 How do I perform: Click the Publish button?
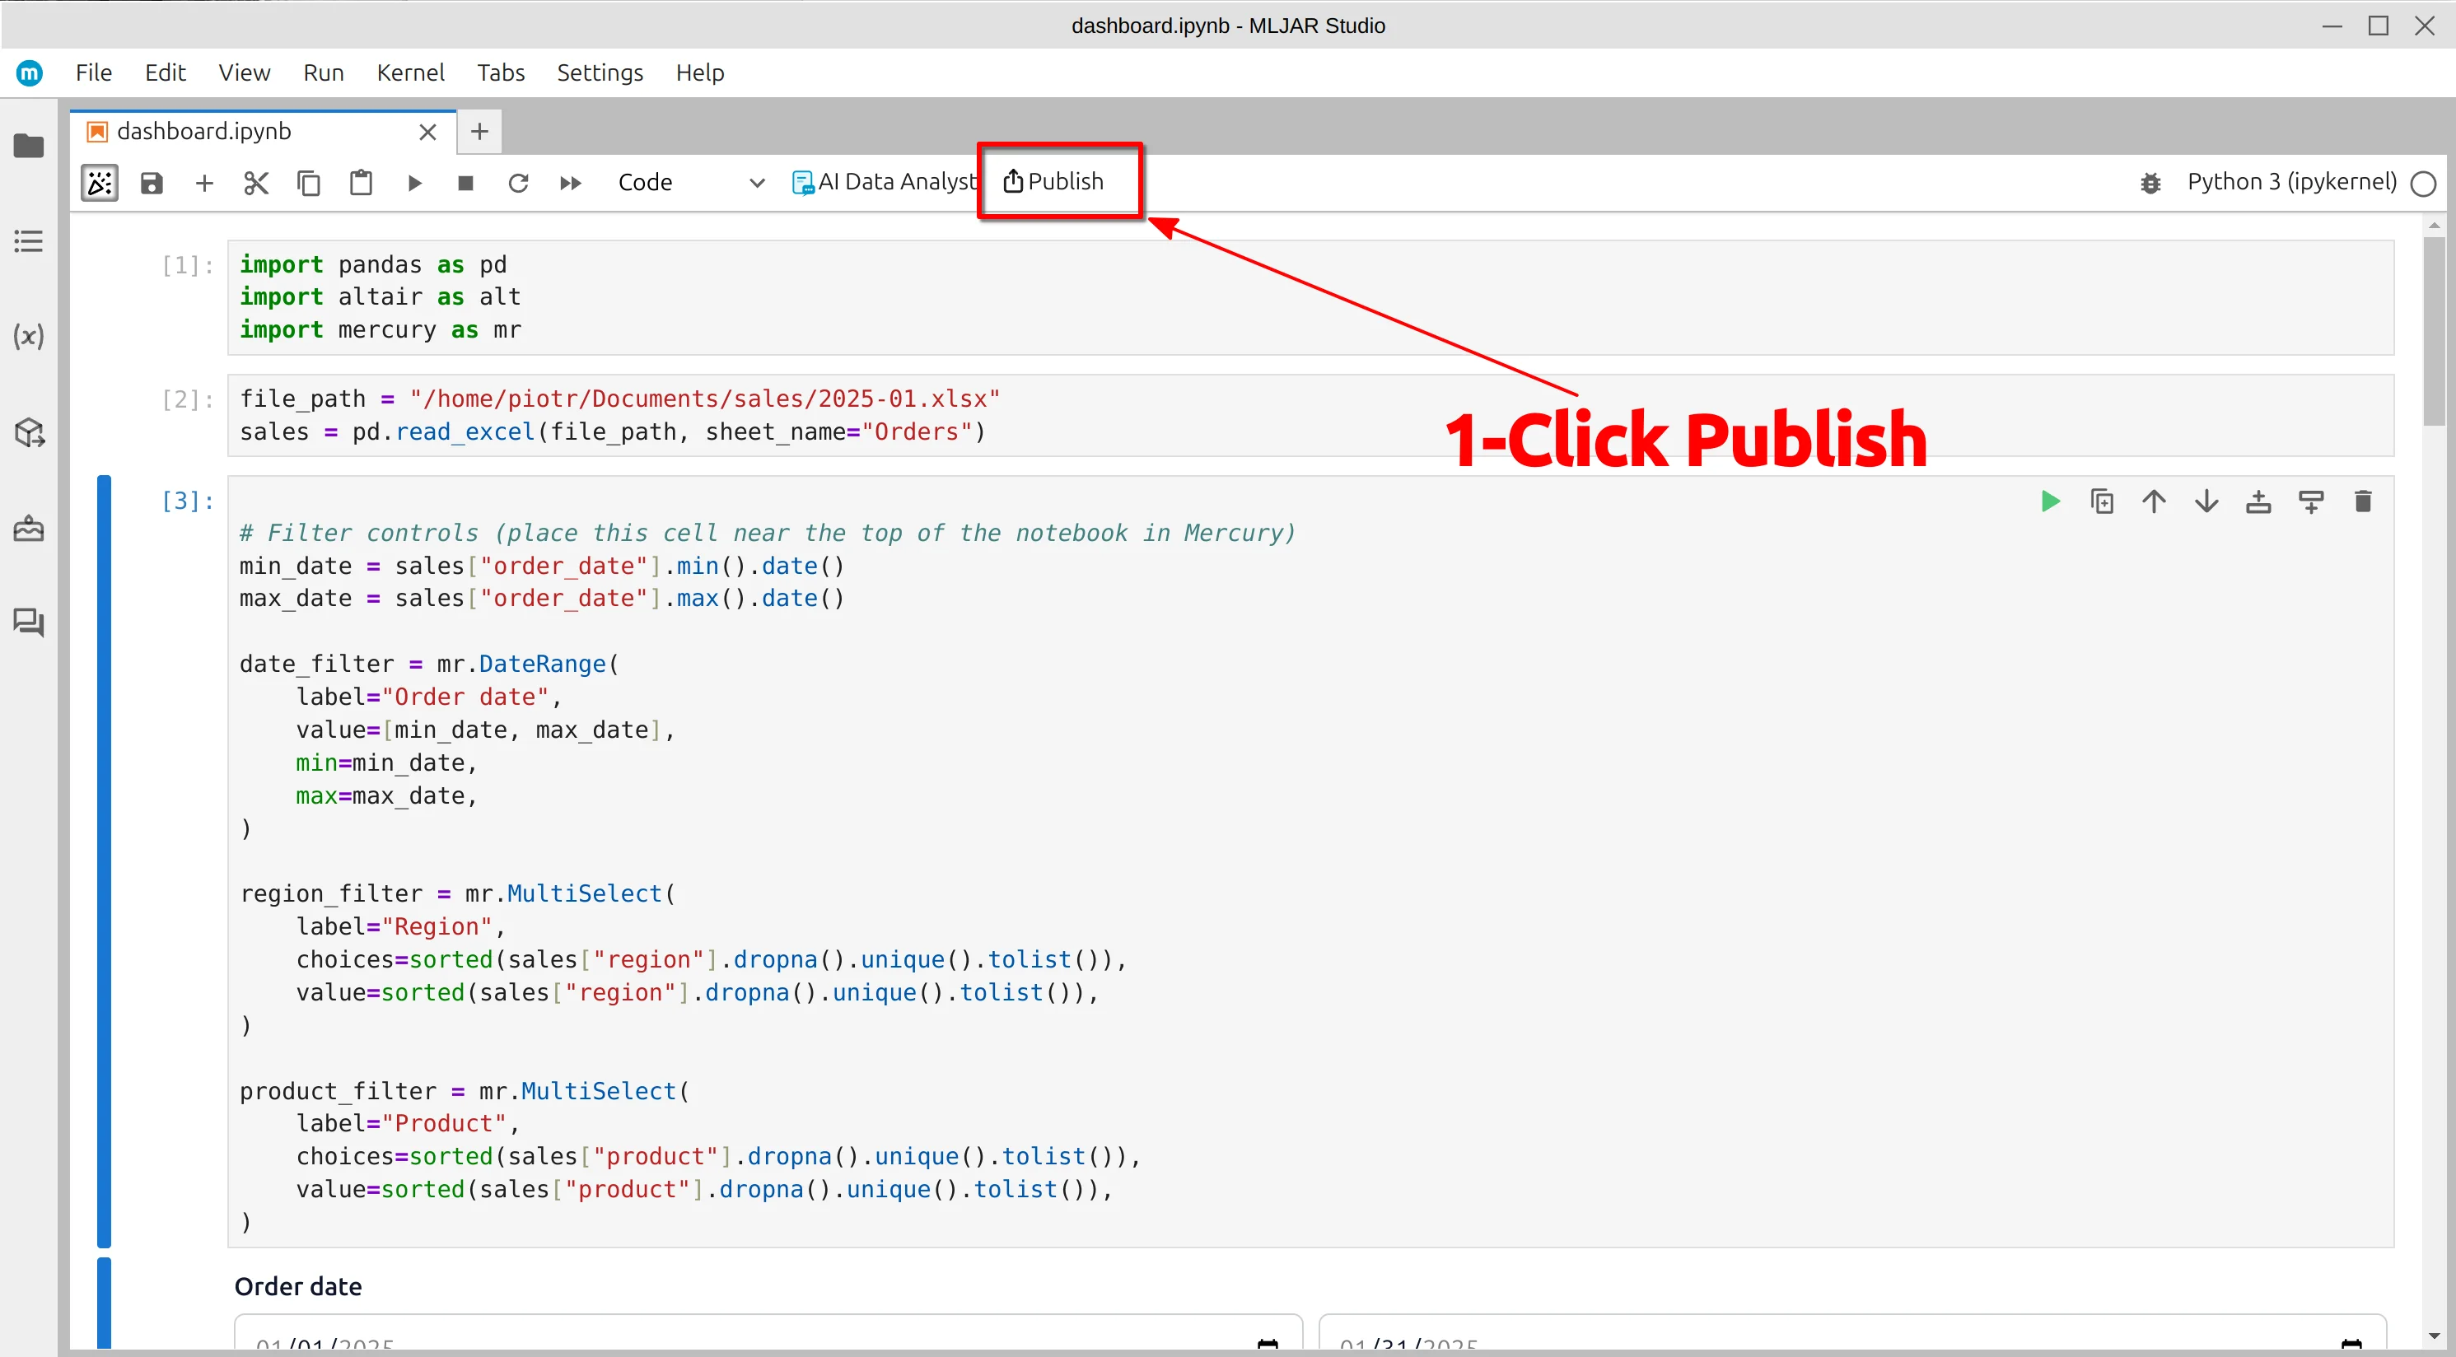click(1053, 181)
